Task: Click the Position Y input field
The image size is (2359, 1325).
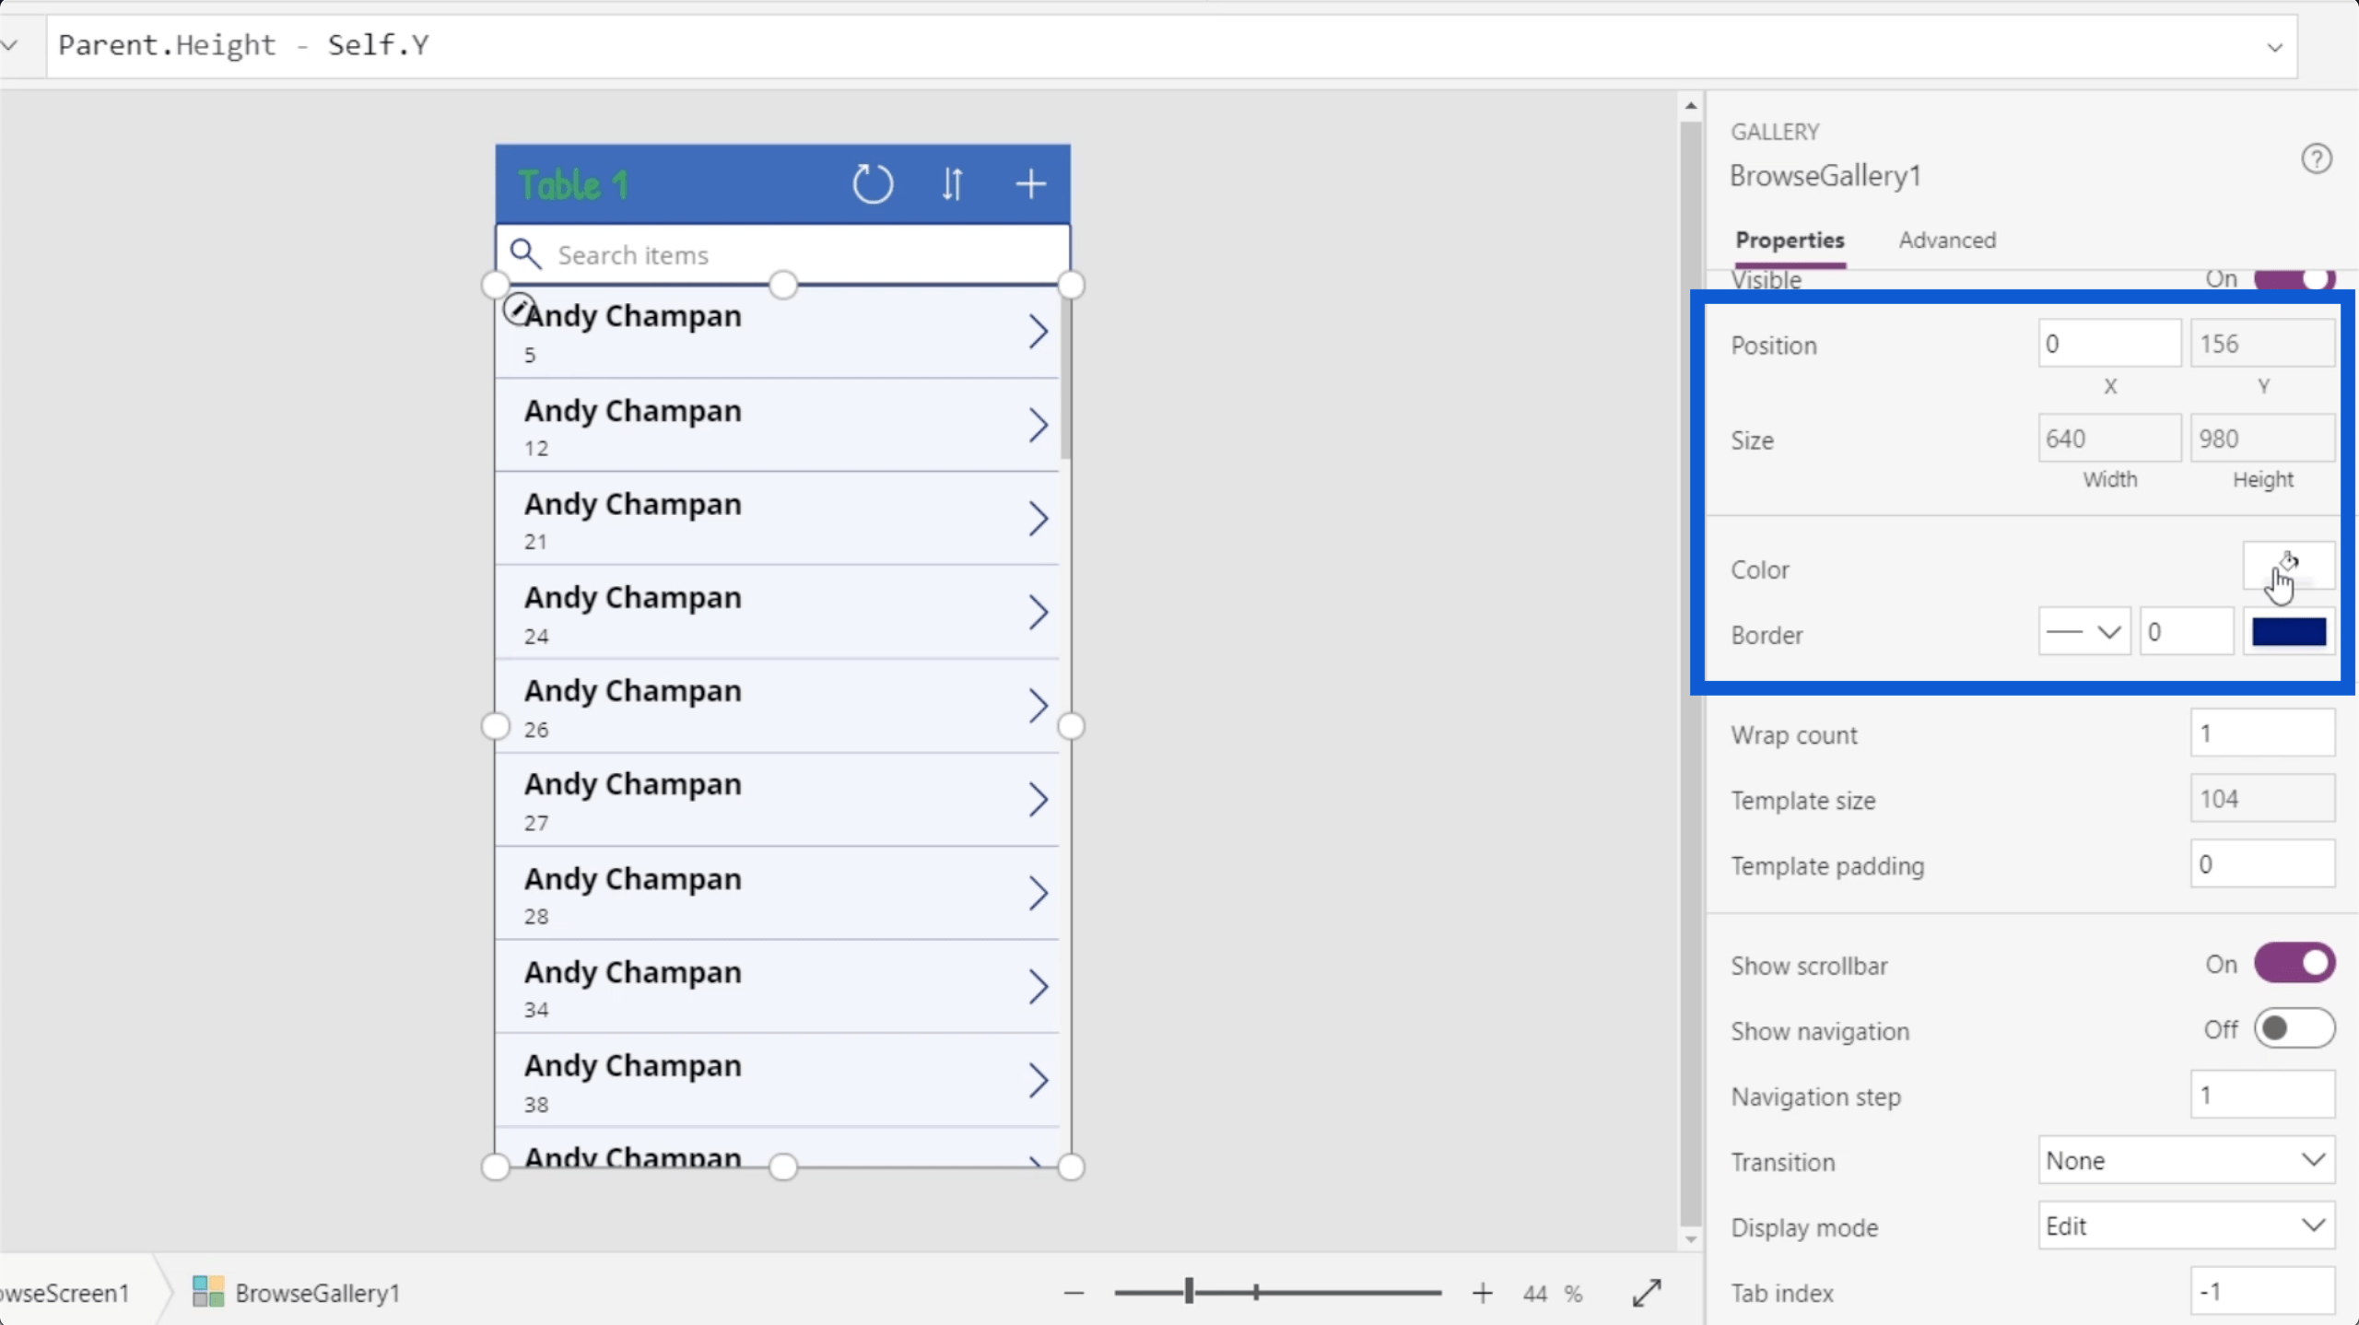Action: tap(2263, 344)
